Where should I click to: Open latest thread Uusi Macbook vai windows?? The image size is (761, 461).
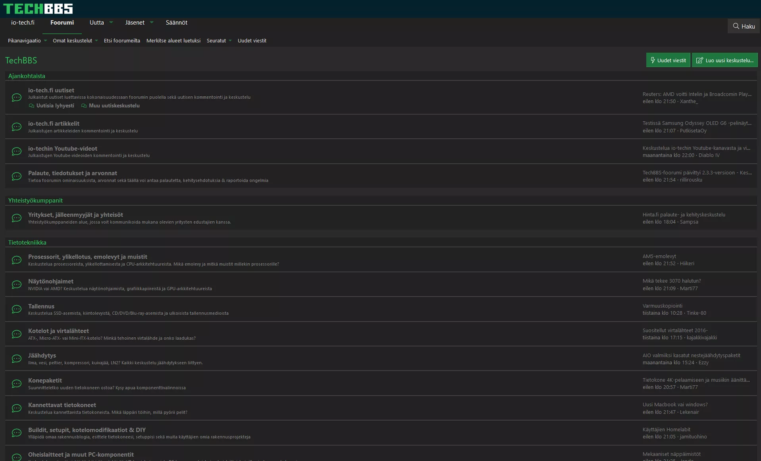(675, 405)
